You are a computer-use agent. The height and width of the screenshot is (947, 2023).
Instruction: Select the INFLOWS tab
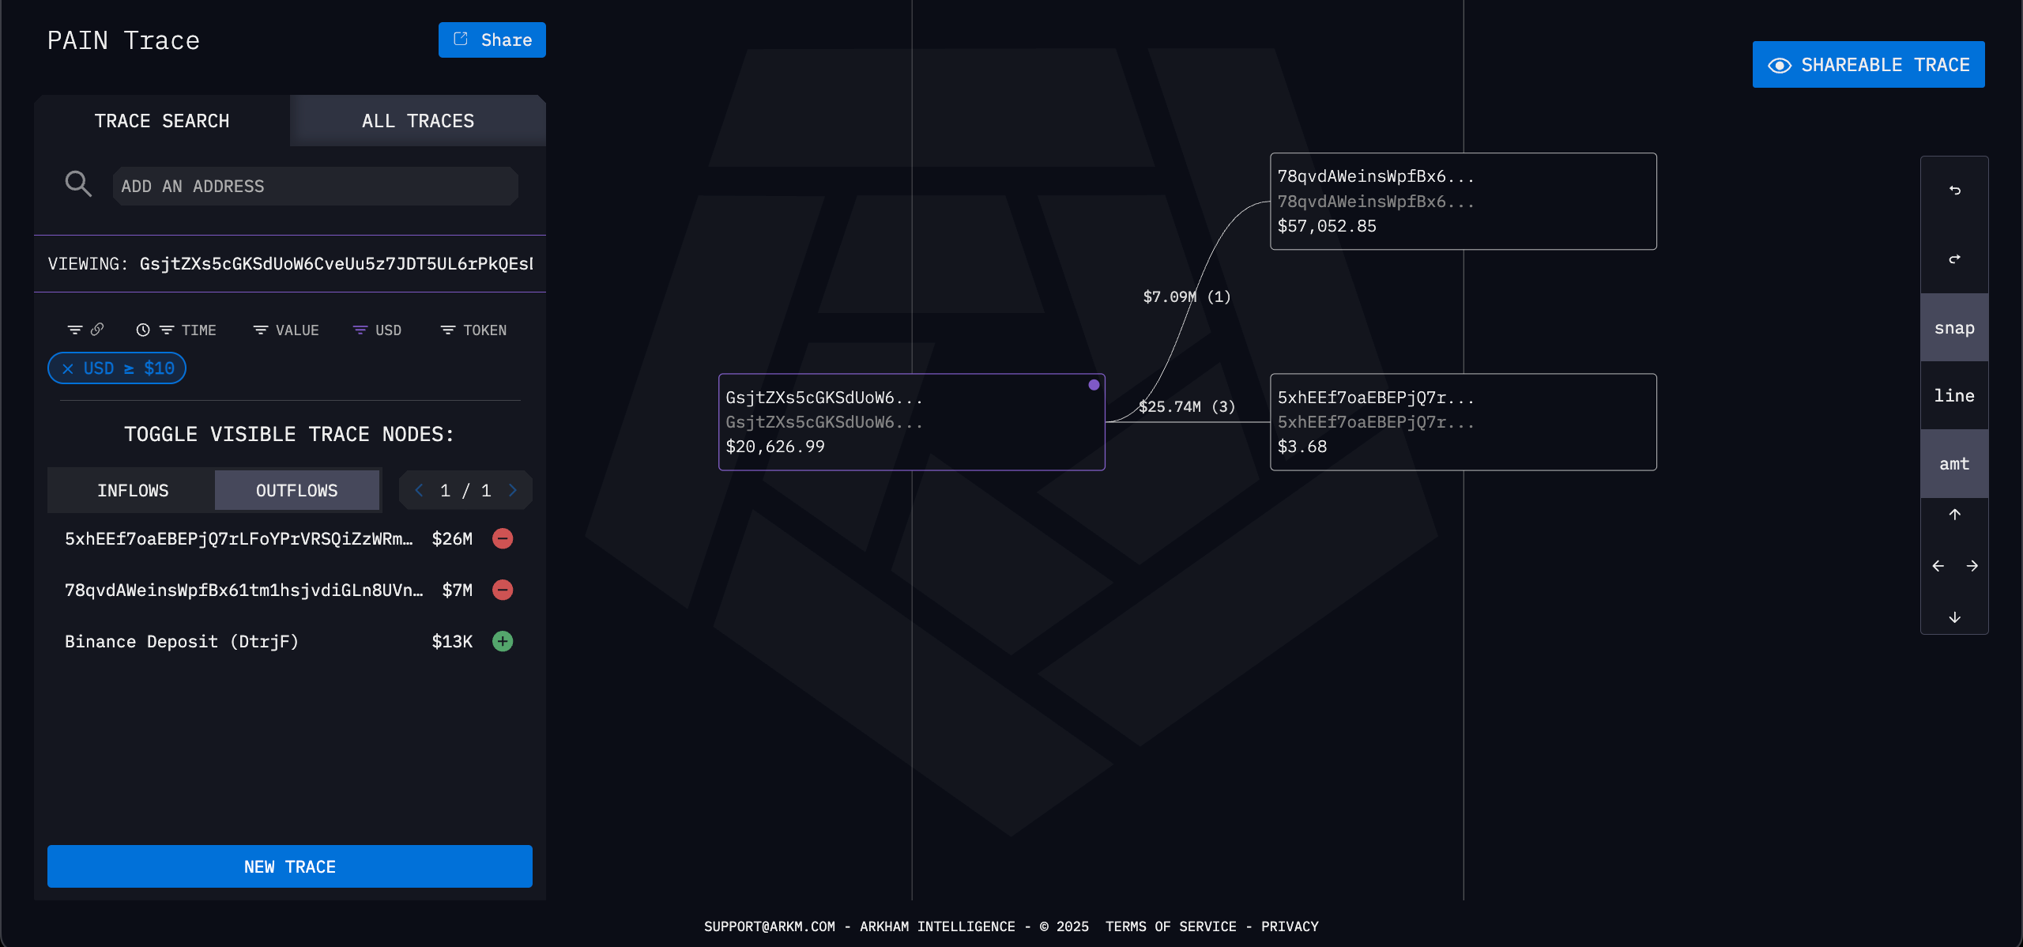[x=132, y=491]
